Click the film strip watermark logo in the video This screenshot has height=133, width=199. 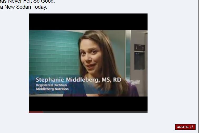[133, 82]
